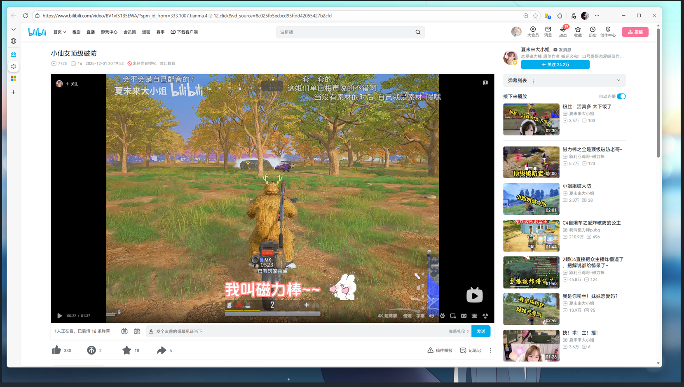The image size is (684, 387).
Task: Open 漫画 navigation item
Action: point(146,32)
